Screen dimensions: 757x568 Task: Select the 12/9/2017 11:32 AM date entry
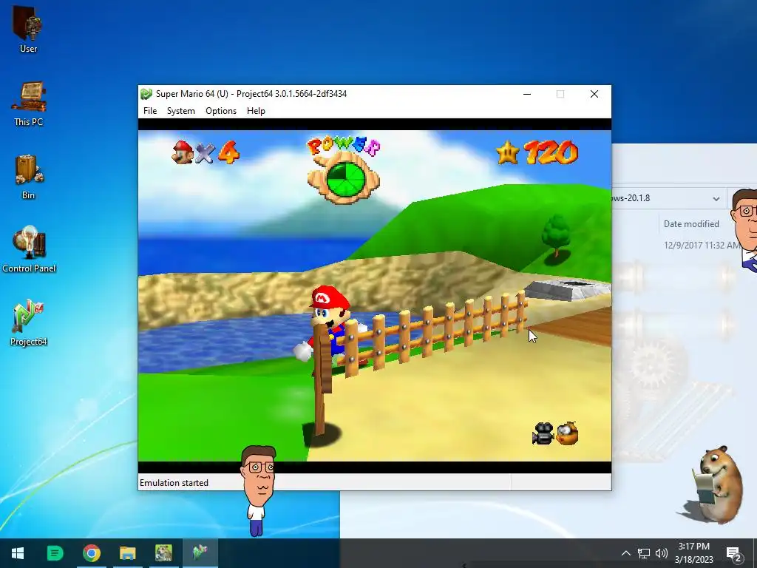coord(702,246)
